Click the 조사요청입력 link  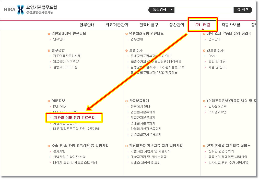tap(217, 106)
